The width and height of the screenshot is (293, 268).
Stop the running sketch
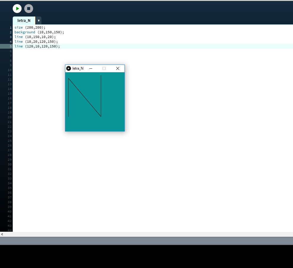(x=29, y=9)
